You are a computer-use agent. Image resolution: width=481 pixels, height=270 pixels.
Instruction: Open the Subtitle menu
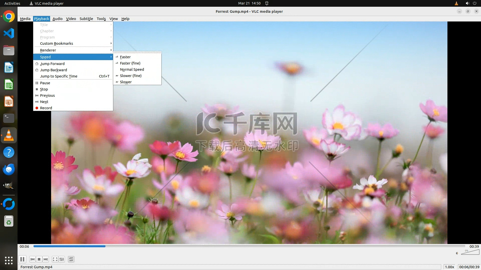pyautogui.click(x=86, y=19)
